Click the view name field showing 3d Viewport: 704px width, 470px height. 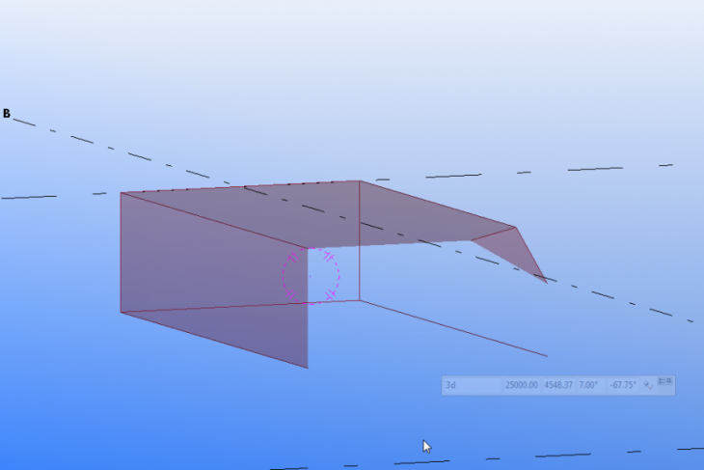pos(473,385)
